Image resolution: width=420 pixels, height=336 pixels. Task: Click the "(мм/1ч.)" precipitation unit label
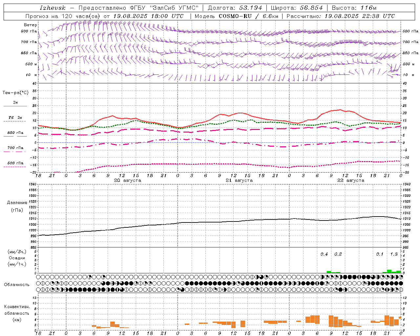(x=17, y=264)
